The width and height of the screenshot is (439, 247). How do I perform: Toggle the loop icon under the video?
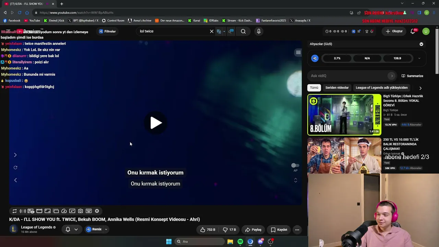tap(14, 211)
